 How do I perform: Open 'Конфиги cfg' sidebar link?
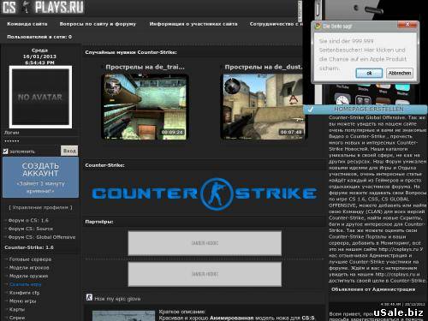24,293
